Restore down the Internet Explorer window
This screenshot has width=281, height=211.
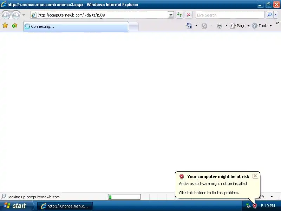pos(268,5)
